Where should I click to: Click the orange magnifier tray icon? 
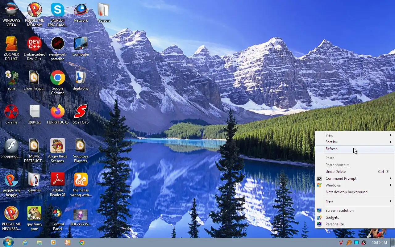pos(349,243)
